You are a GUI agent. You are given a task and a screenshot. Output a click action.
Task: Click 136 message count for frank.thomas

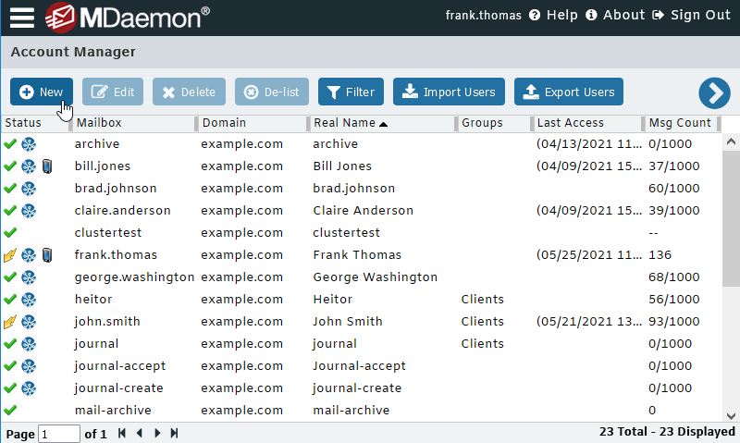[660, 254]
